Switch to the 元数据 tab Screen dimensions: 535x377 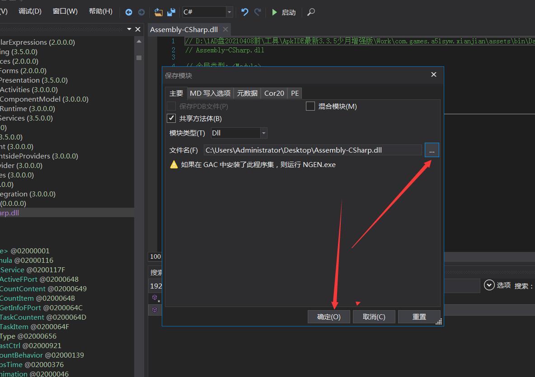point(247,93)
